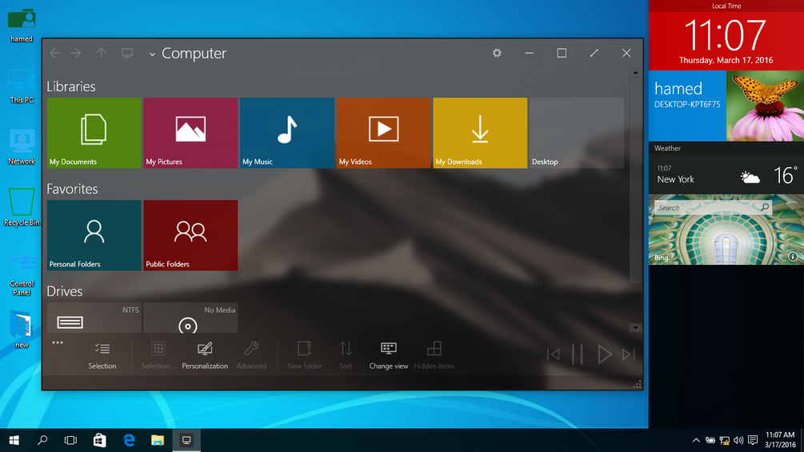The image size is (804, 452).
Task: Open the volume control in system tray
Action: [738, 440]
